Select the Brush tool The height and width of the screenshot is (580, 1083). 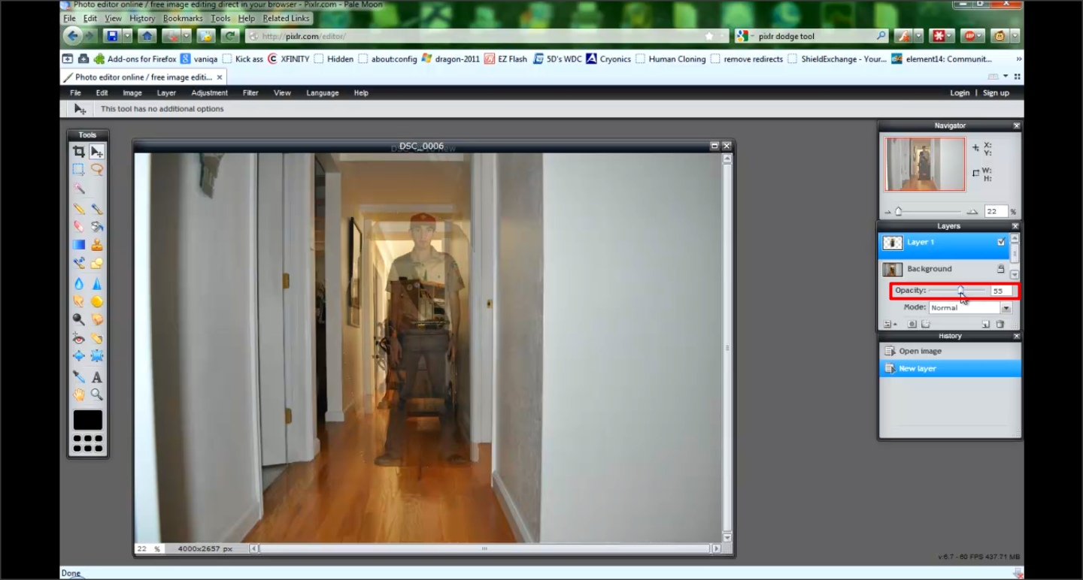point(97,209)
